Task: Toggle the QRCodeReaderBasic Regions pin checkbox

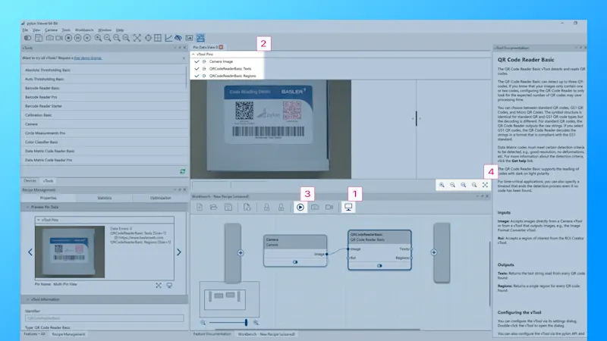Action: (x=197, y=76)
